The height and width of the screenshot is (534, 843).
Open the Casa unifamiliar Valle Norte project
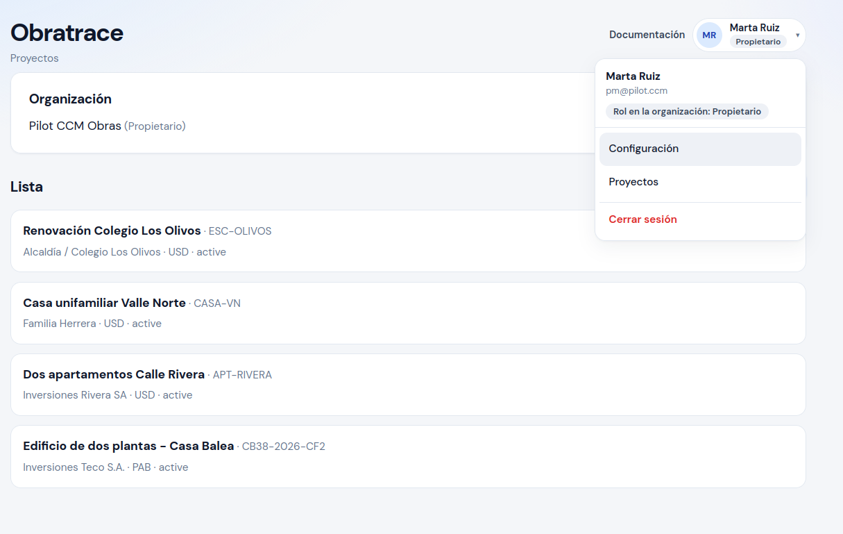coord(104,303)
